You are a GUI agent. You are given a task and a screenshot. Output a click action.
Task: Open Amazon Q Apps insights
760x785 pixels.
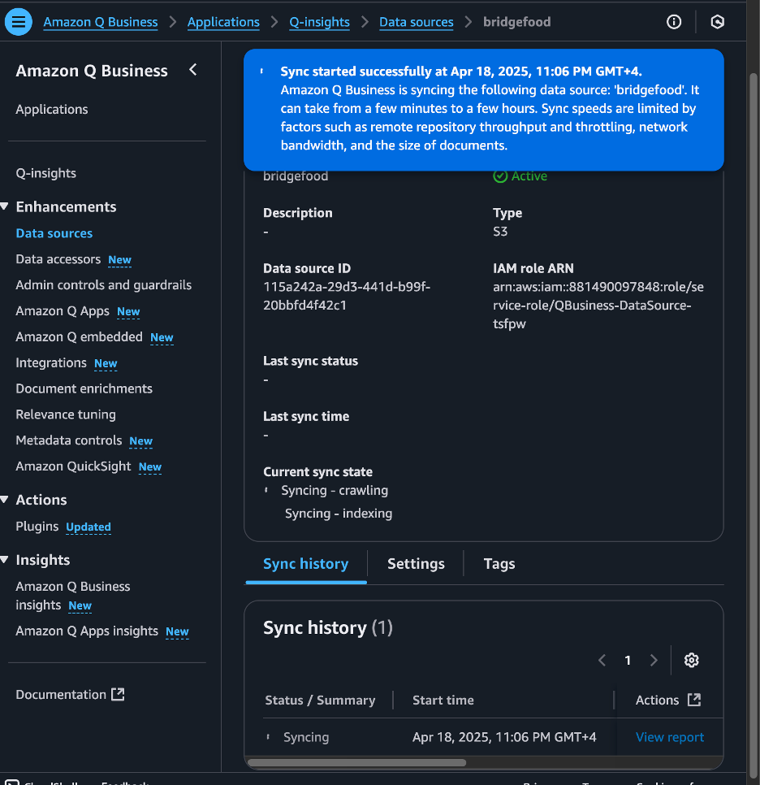[x=87, y=631]
